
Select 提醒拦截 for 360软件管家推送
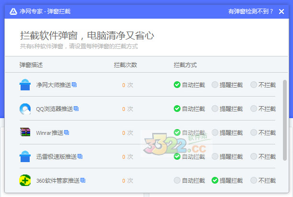pyautogui.click(x=227, y=180)
